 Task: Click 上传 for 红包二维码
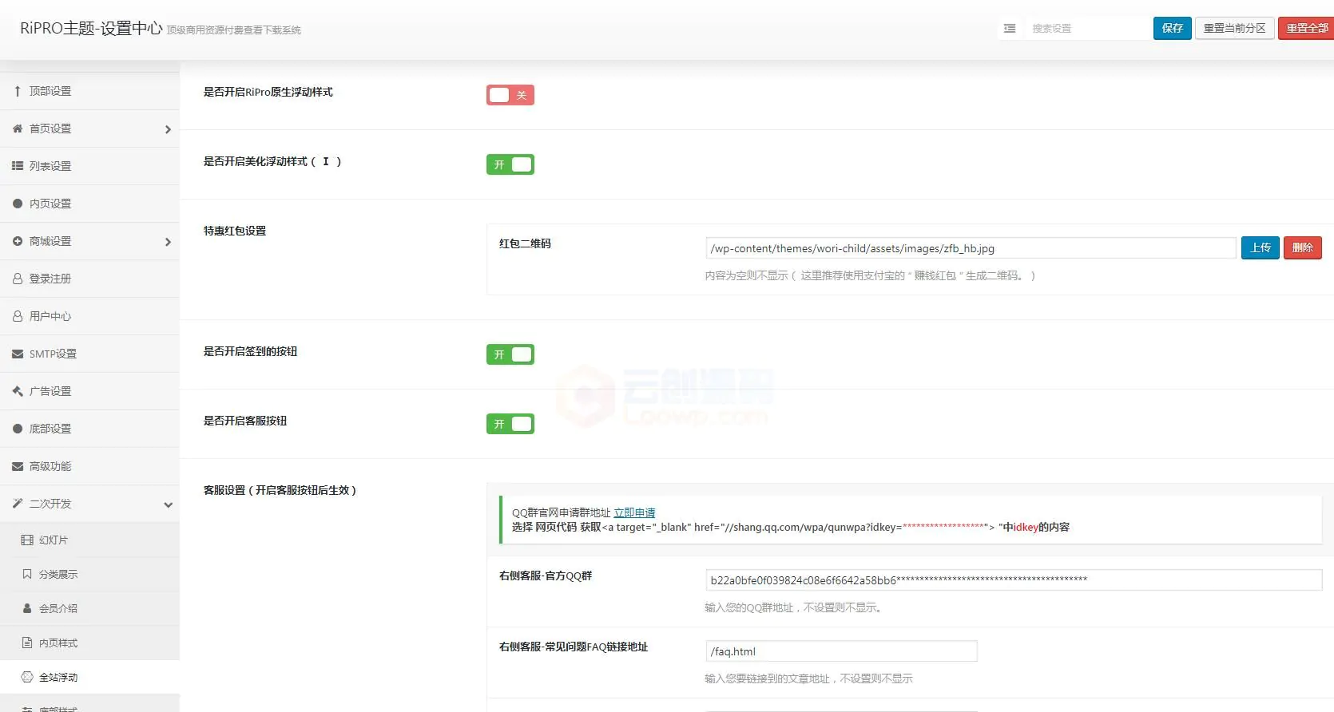click(x=1261, y=247)
